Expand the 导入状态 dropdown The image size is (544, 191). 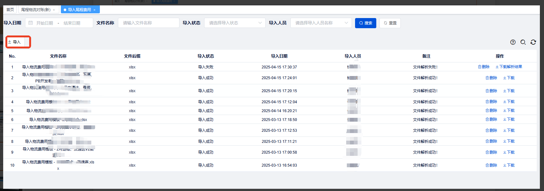(x=235, y=23)
